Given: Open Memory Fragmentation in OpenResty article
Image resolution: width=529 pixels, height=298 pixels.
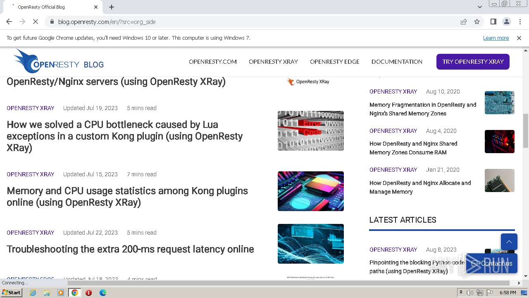Looking at the screenshot, I should click(x=423, y=109).
